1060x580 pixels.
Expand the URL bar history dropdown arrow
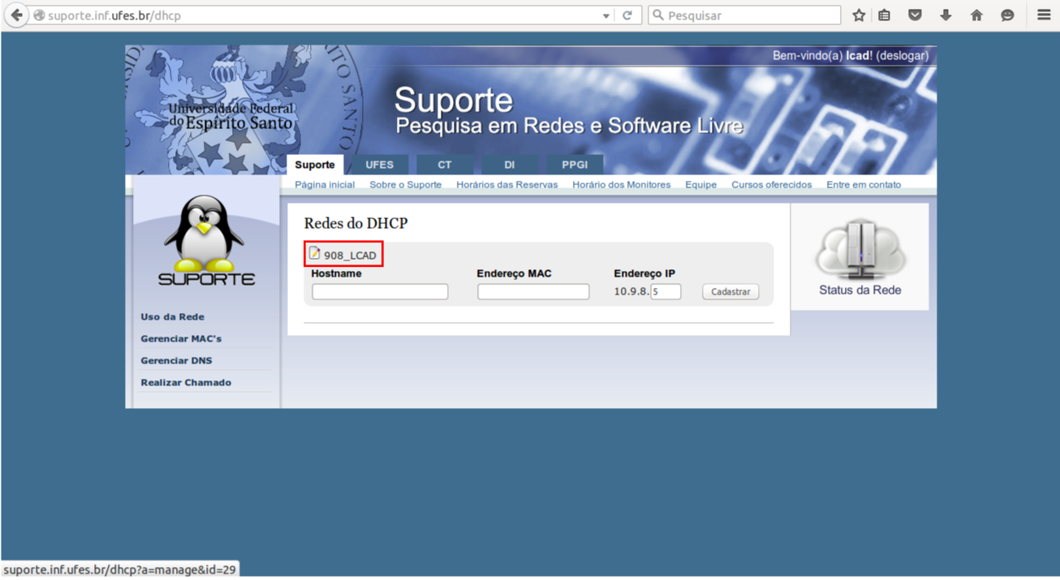pos(605,15)
